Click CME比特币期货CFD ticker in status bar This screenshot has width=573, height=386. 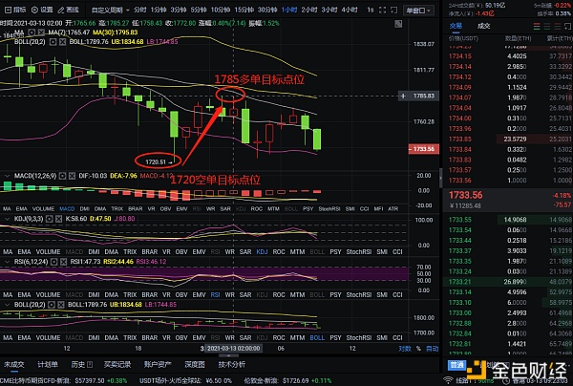64,381
